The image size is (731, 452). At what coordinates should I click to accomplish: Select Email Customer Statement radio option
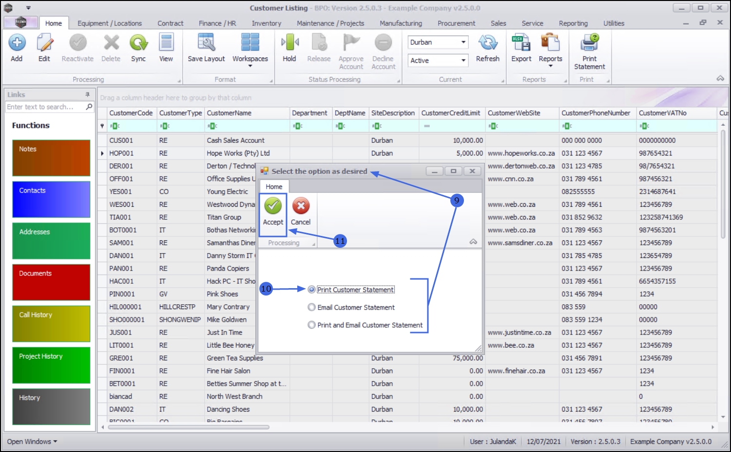coord(312,307)
